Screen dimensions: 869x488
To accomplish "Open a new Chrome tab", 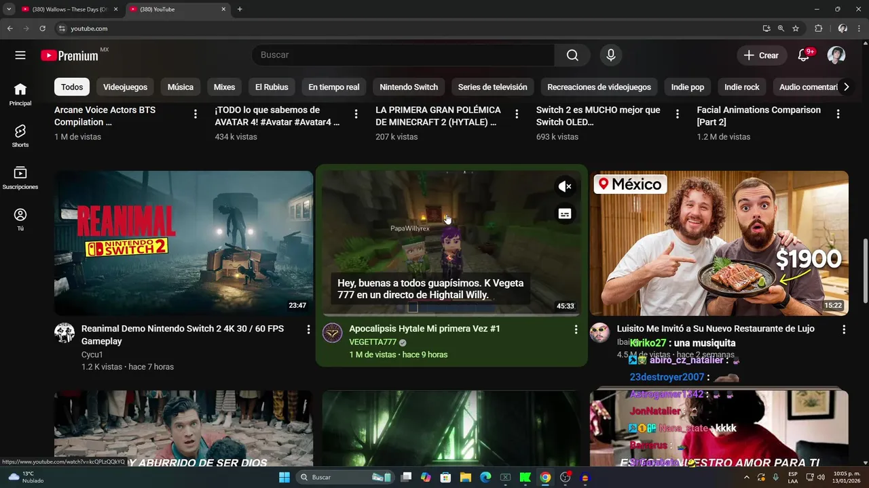I will pos(240,9).
